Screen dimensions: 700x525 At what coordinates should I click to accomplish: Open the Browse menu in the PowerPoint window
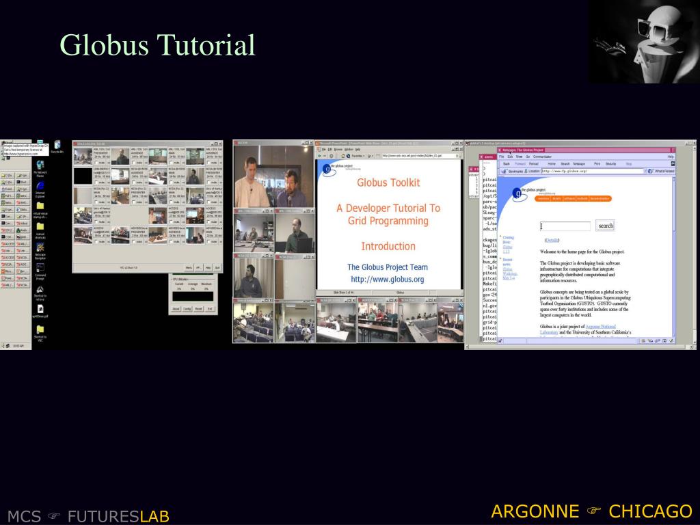point(338,150)
